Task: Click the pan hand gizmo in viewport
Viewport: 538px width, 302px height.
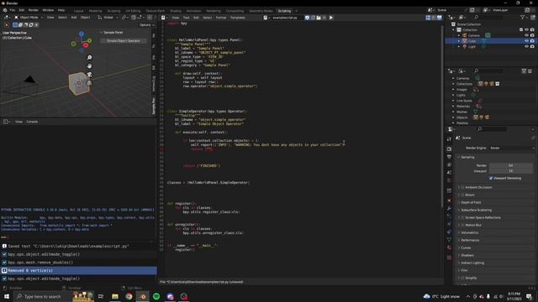Action: point(89,65)
